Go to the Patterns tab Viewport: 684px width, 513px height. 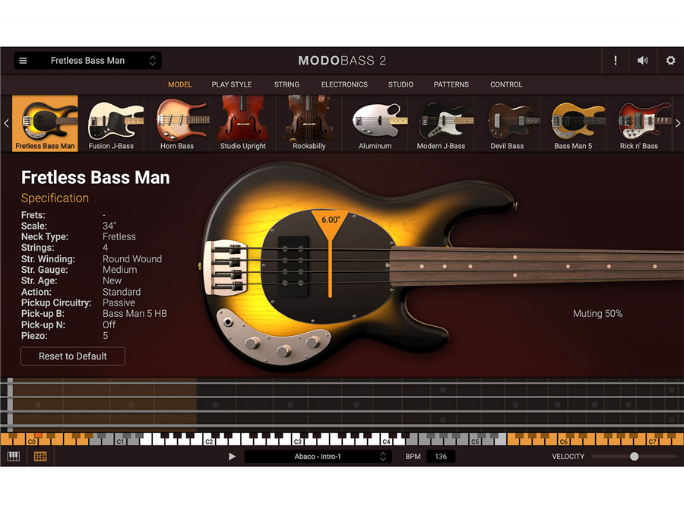pyautogui.click(x=451, y=84)
